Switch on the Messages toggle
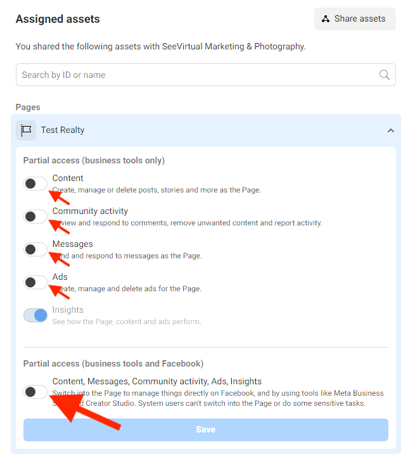408x459 pixels. [x=35, y=249]
